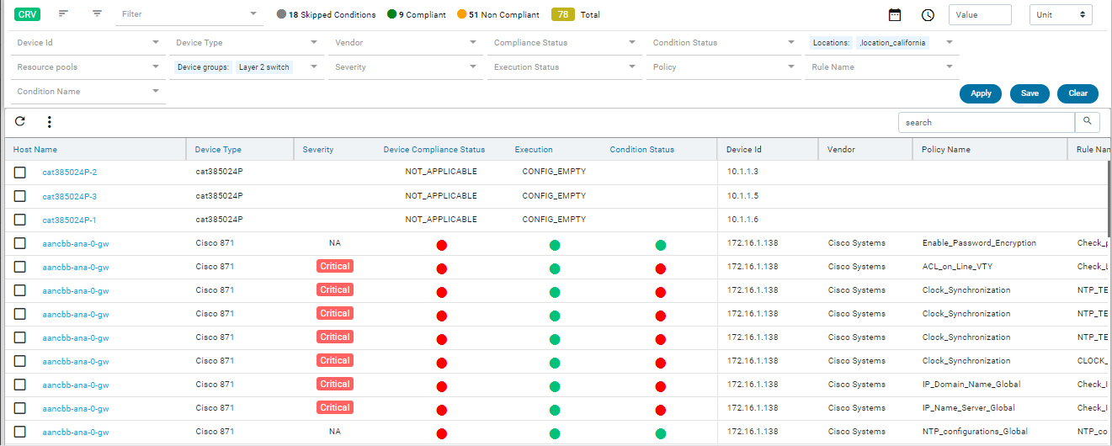Open host link cat385024P-2
Viewport: 1112px width, 446px height.
click(x=70, y=173)
